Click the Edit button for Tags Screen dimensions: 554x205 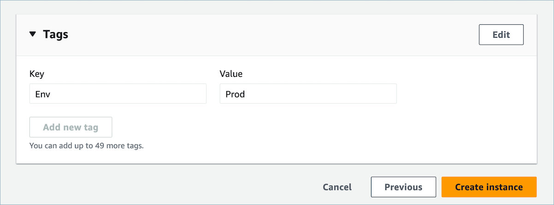click(501, 35)
